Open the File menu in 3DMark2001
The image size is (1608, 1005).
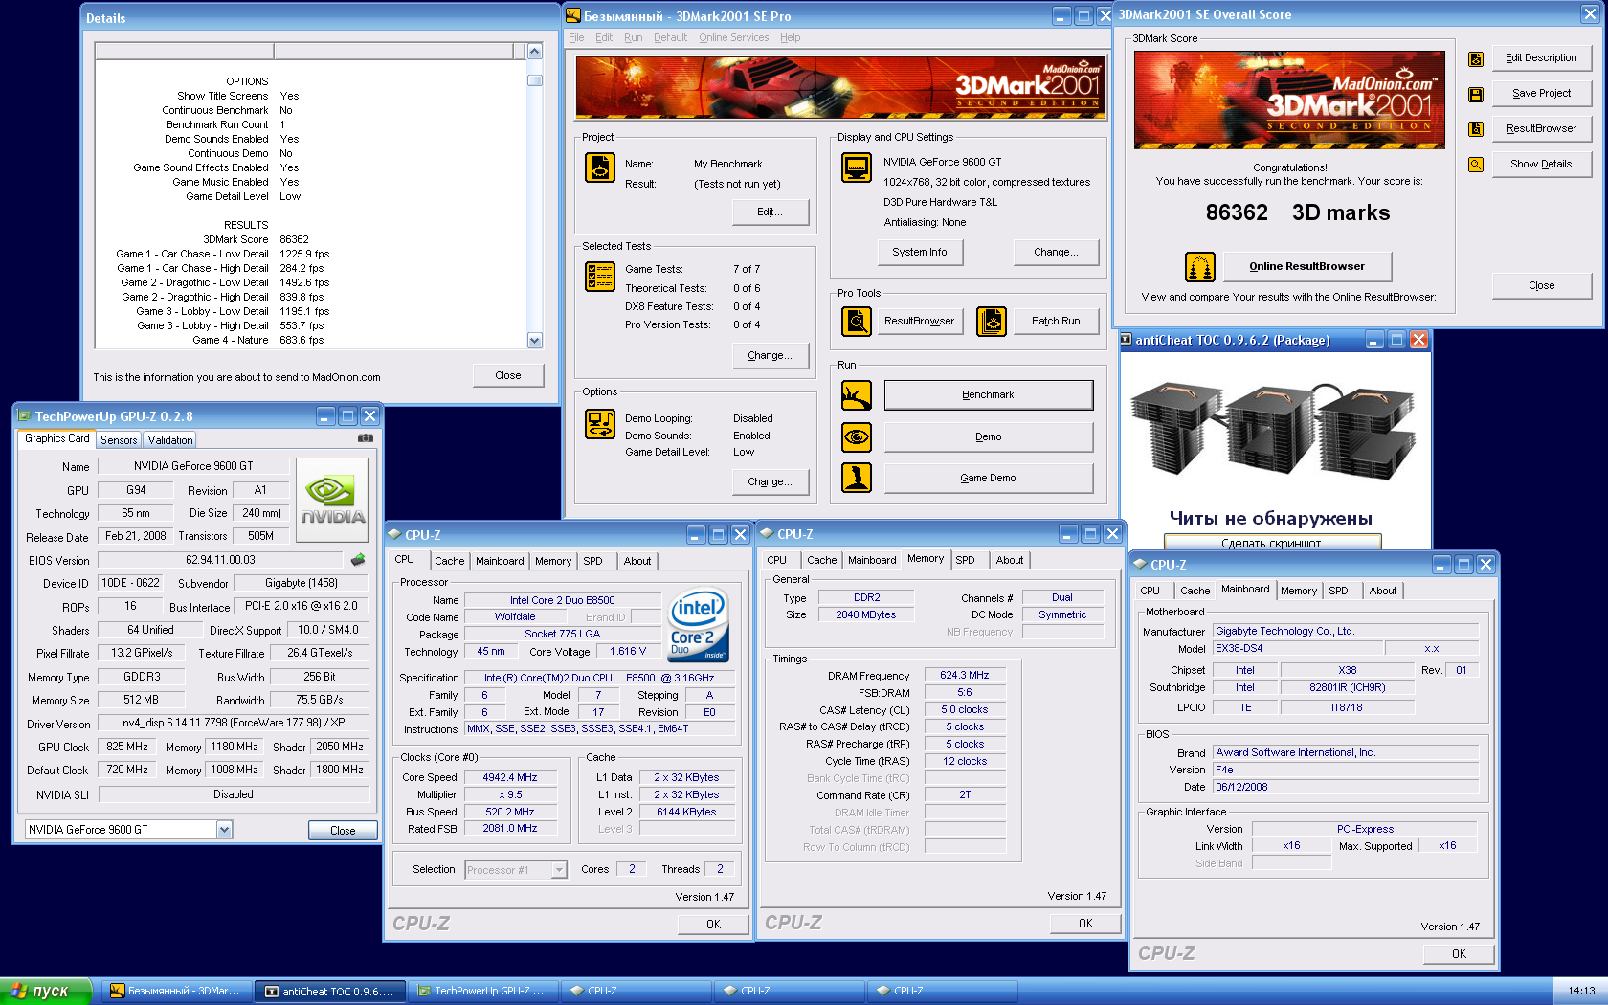click(576, 38)
